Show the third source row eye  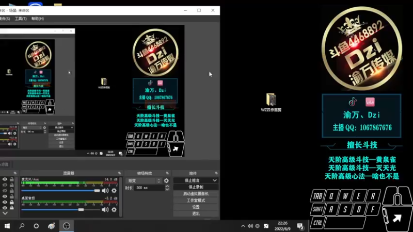pyautogui.click(x=5, y=191)
